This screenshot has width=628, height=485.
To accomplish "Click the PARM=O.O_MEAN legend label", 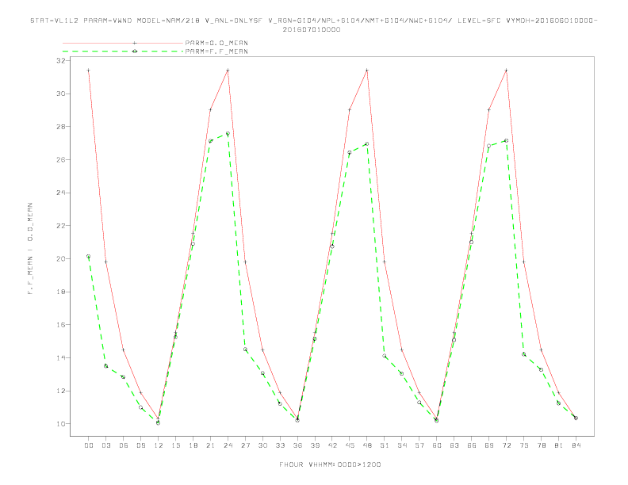I will (216, 43).
